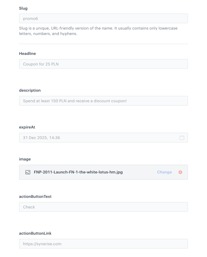Viewport: 207px width, 257px height.
Task: Click the actionButtonText label
Action: (x=35, y=196)
